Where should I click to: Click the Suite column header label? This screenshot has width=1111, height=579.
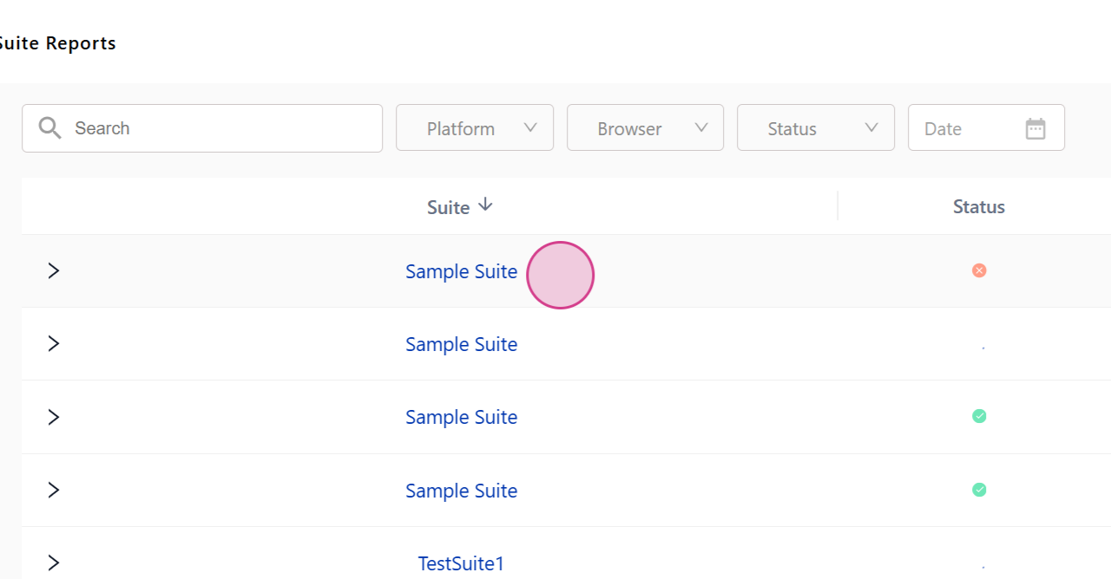click(449, 207)
